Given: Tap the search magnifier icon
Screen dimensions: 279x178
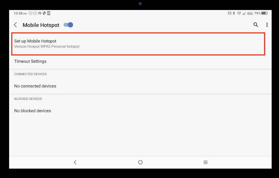Looking at the screenshot, I should 256,25.
